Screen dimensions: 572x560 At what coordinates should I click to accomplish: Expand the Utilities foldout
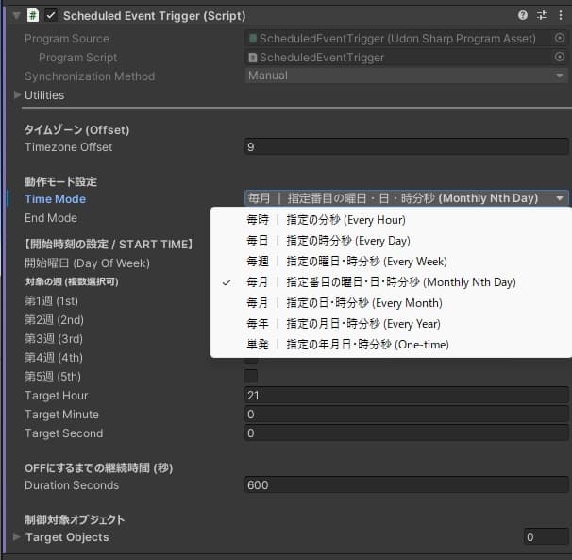point(17,95)
